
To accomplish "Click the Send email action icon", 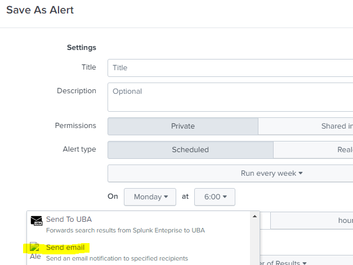I will pos(35,248).
